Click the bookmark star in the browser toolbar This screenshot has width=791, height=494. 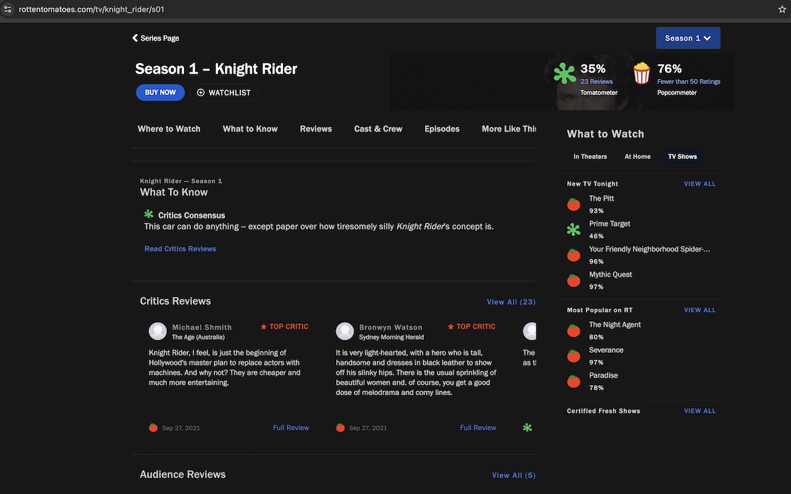[x=782, y=9]
